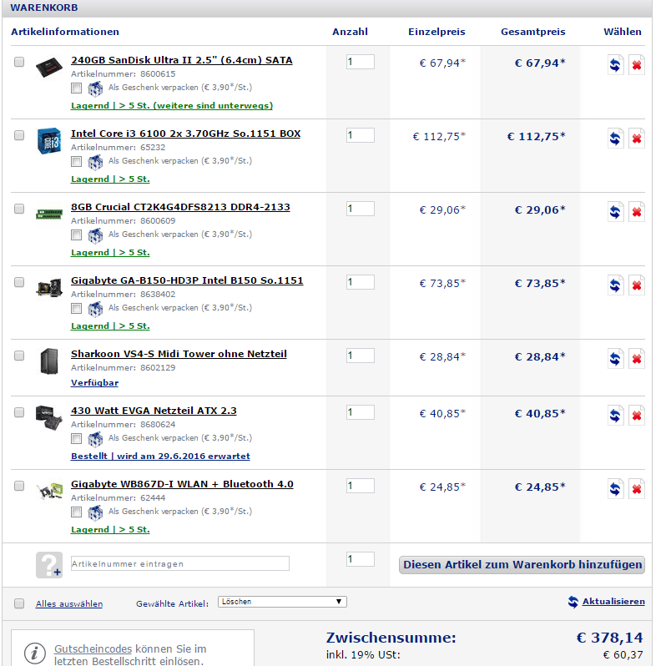Delete the SanDisk Ultra II SSD from cart
The image size is (661, 666).
pos(636,65)
